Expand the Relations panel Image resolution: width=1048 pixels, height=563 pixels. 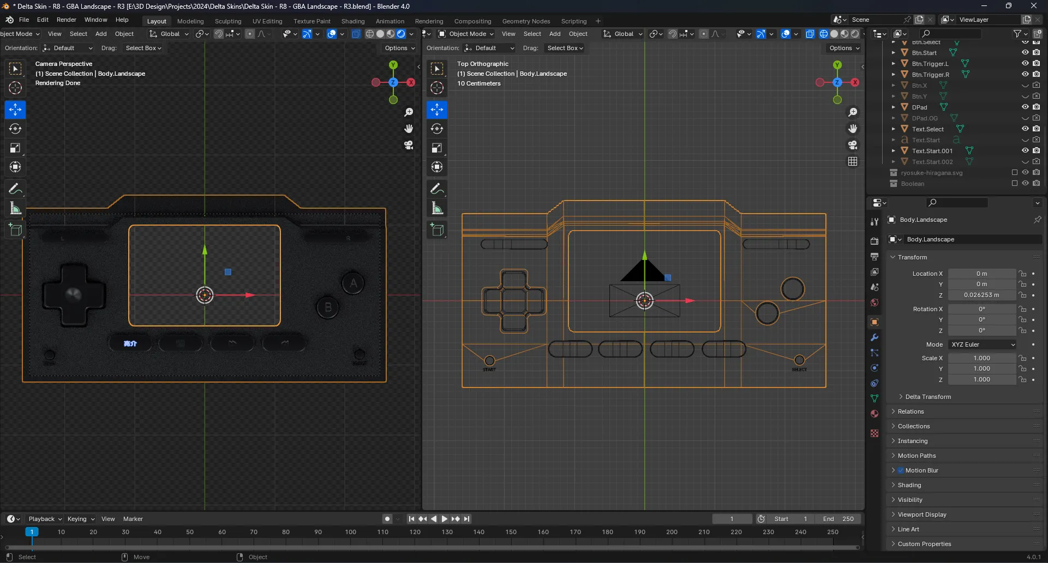pyautogui.click(x=911, y=411)
